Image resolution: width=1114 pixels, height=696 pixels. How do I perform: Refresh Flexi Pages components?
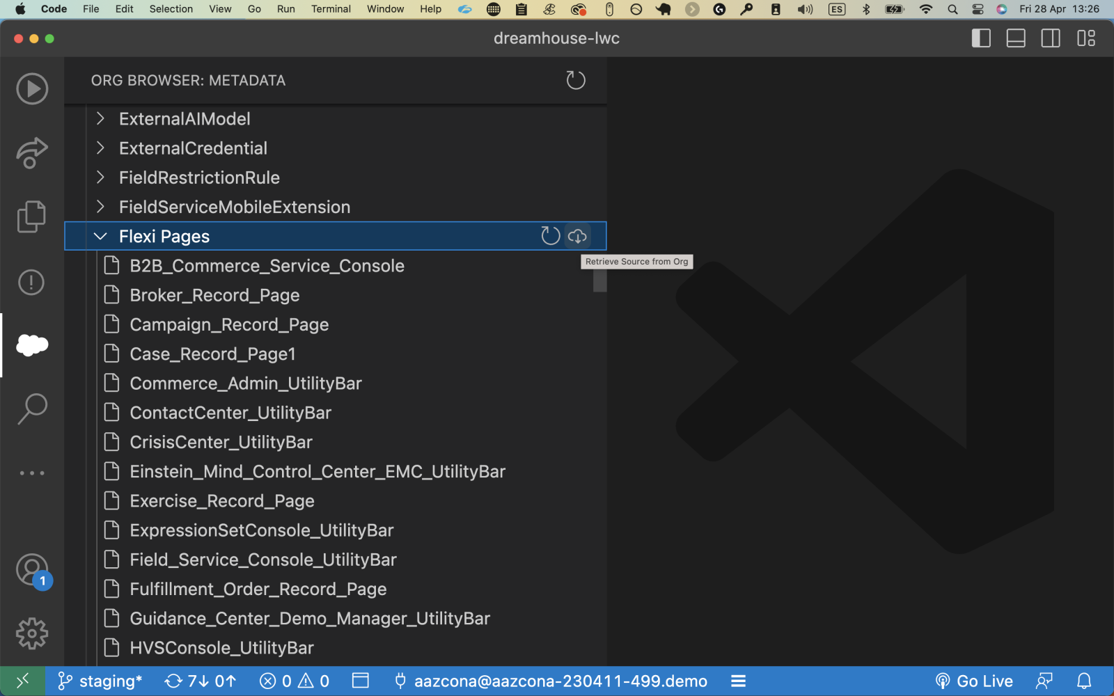click(550, 236)
